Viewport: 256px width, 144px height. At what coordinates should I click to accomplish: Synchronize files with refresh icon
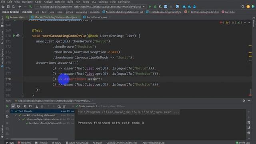[13, 7]
